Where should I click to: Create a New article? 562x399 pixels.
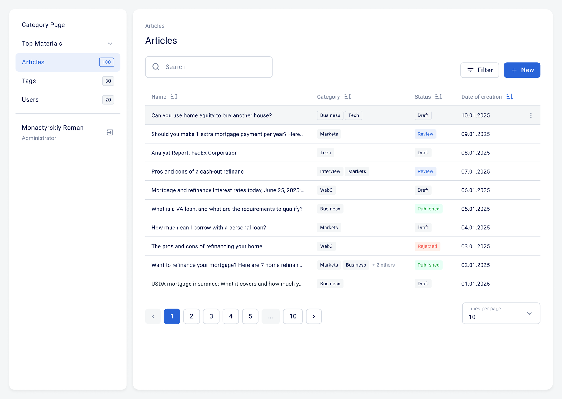[x=522, y=70]
